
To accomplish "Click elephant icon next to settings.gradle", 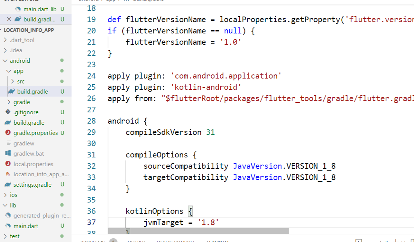I will (x=8, y=184).
